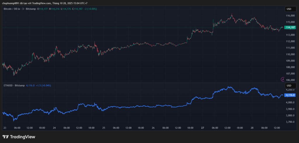The width and height of the screenshot is (299, 143).
Task: Click the TradingView logo
Action: tap(19, 137)
